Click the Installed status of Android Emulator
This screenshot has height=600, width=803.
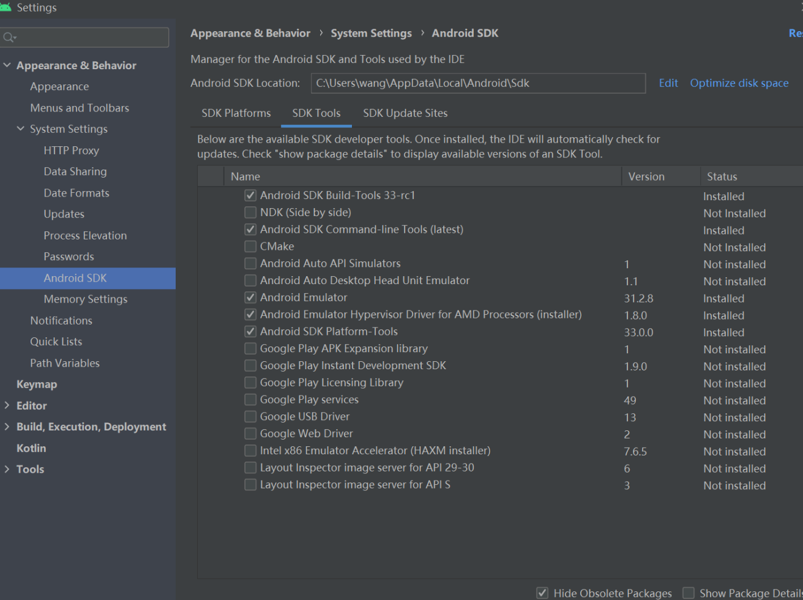[723, 299]
